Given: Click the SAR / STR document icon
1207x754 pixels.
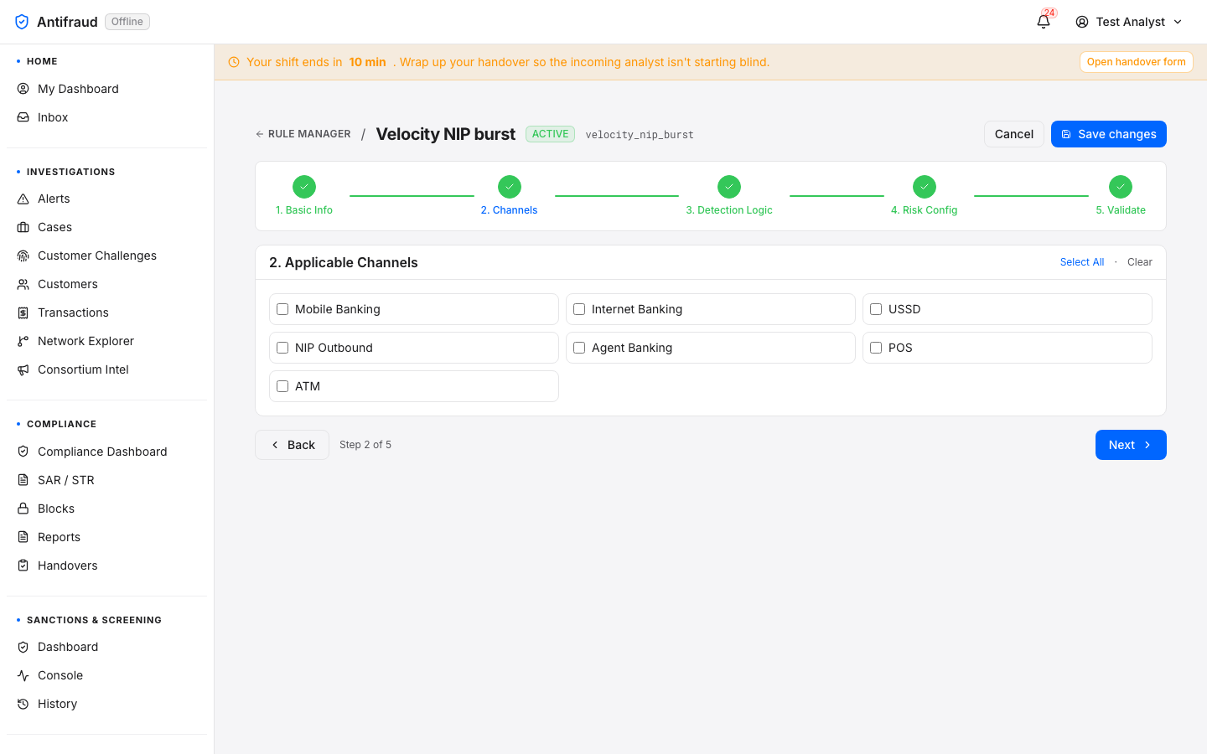Looking at the screenshot, I should [23, 480].
